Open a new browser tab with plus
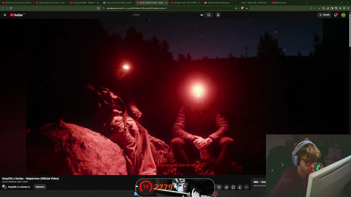 coord(306,3)
